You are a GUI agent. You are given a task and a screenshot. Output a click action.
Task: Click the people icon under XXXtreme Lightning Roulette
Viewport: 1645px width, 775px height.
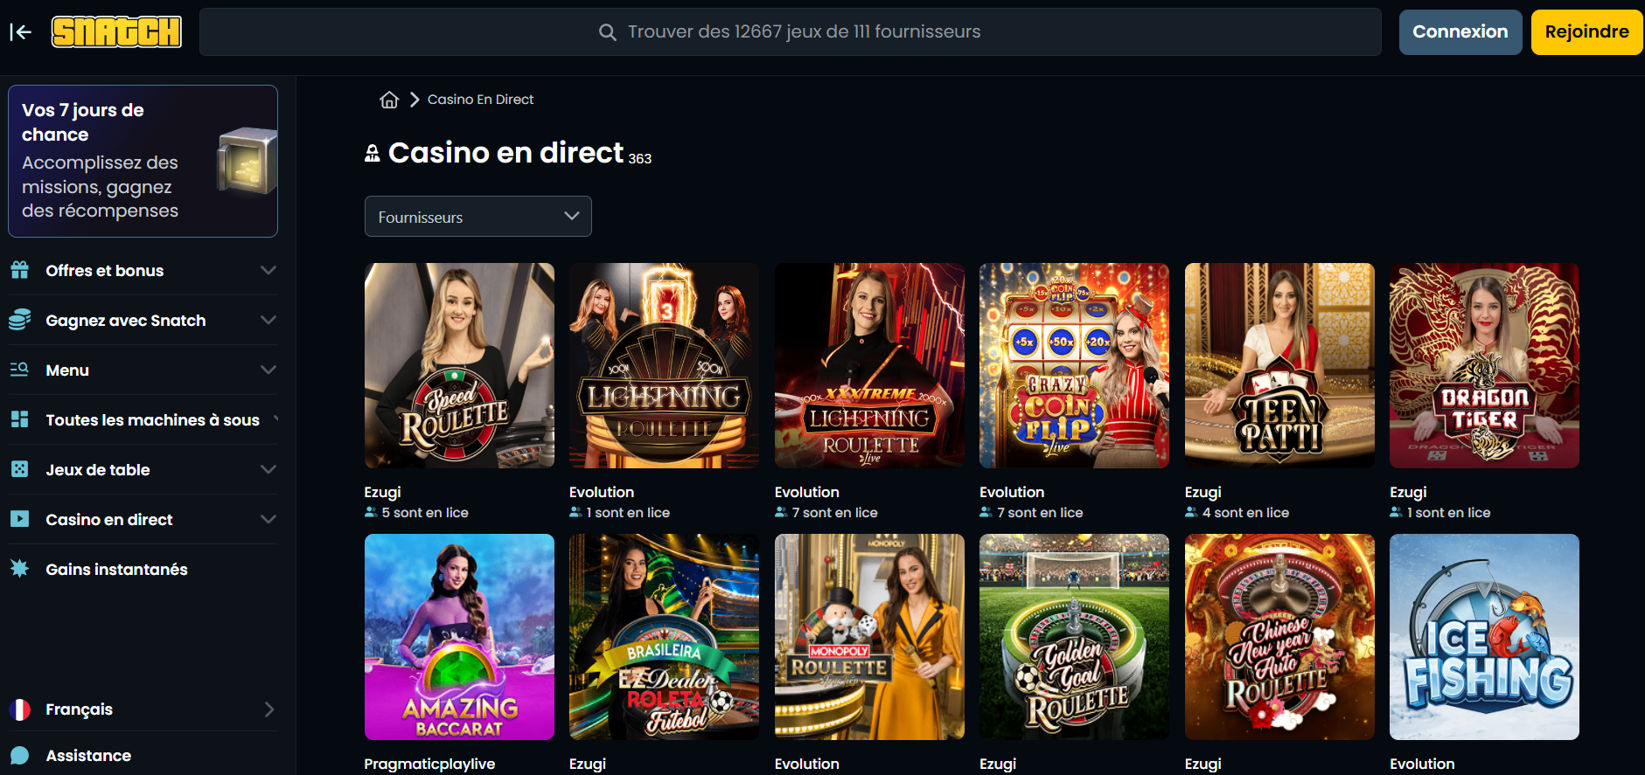tap(781, 512)
